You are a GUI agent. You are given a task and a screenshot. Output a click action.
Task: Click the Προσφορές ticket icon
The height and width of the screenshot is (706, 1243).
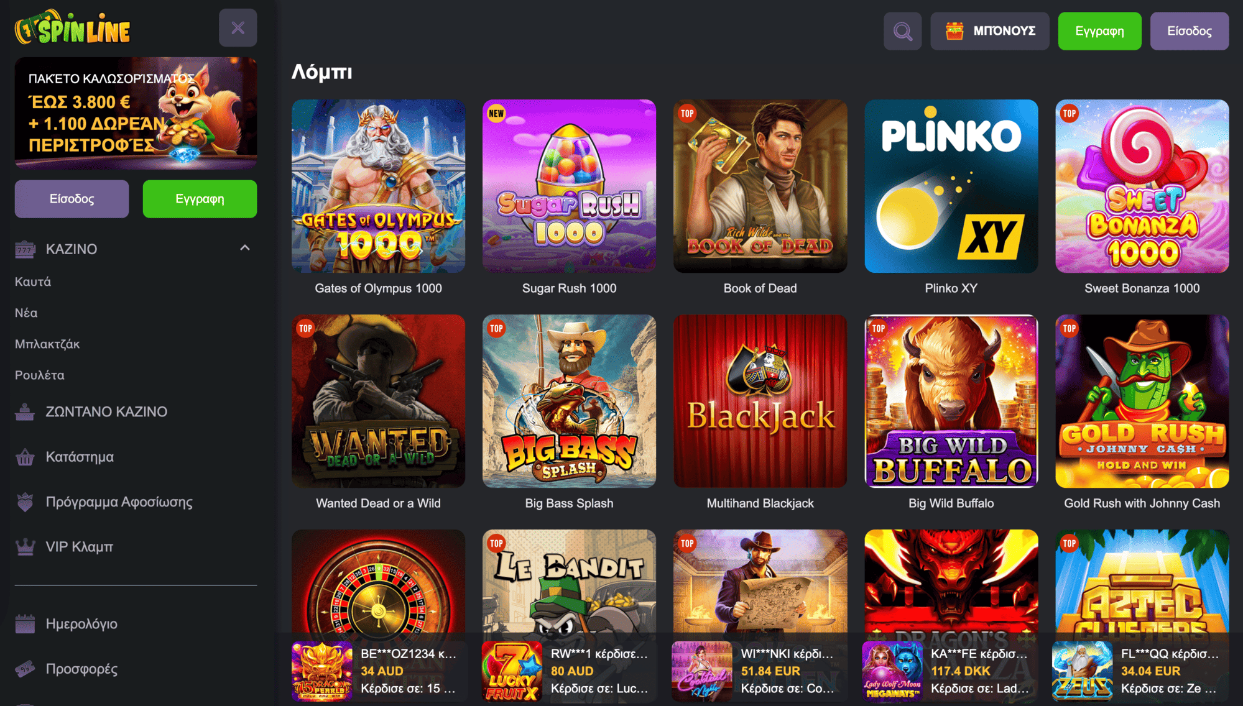click(x=25, y=669)
